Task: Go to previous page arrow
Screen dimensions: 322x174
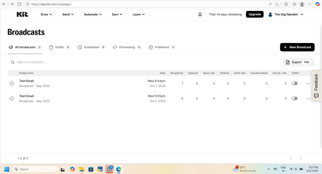Action: tap(291, 158)
